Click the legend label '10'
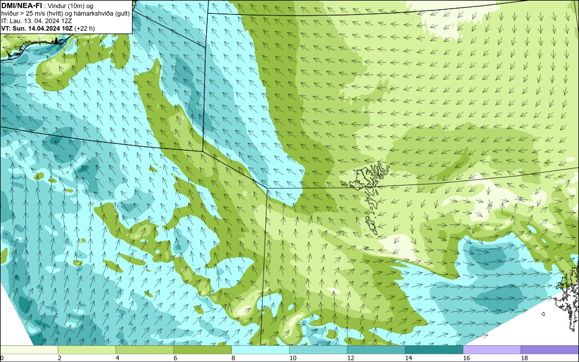Viewport: 579px width, 362px height. tap(293, 358)
